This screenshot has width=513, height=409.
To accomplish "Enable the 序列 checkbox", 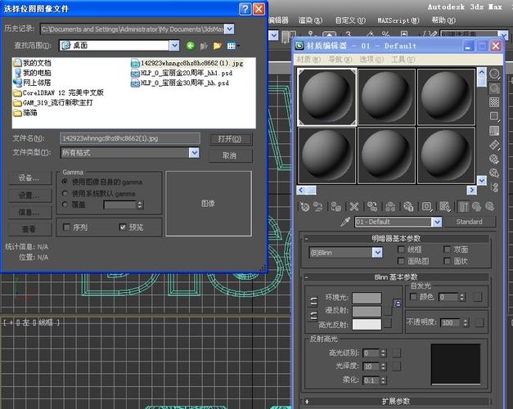I will [x=67, y=227].
